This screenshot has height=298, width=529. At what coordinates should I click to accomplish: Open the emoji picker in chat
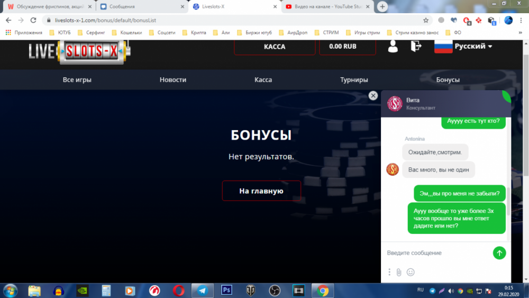tap(411, 272)
